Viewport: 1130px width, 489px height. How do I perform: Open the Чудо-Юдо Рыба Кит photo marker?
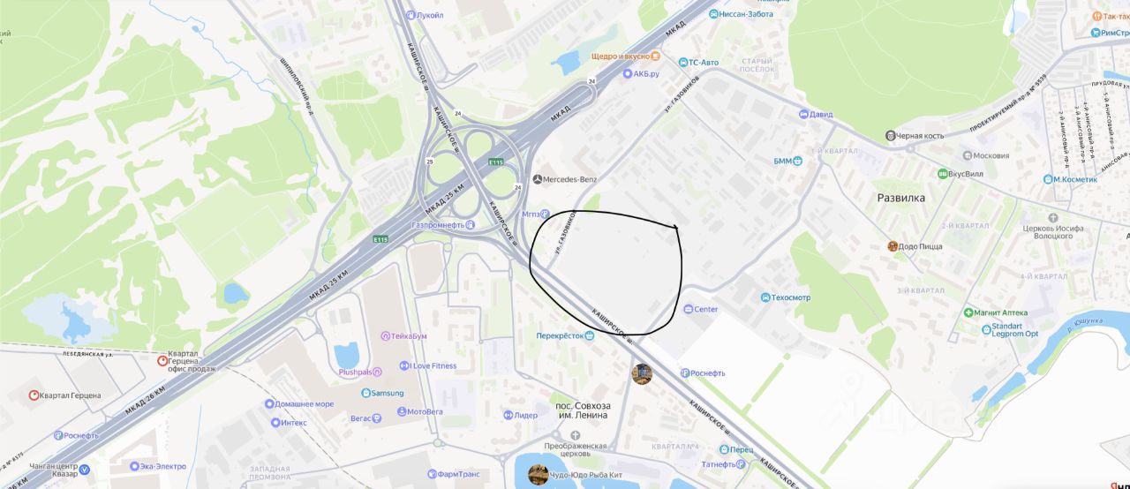pos(539,474)
